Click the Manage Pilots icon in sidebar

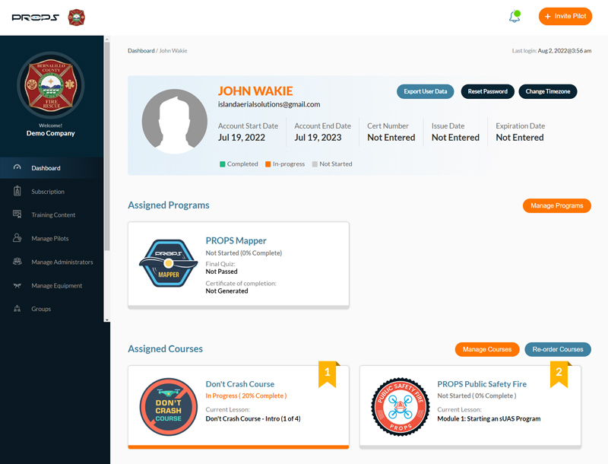(x=17, y=239)
